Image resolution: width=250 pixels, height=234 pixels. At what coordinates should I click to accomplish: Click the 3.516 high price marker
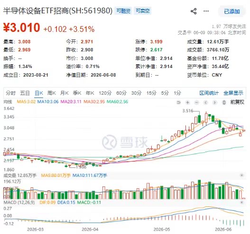click(x=188, y=111)
